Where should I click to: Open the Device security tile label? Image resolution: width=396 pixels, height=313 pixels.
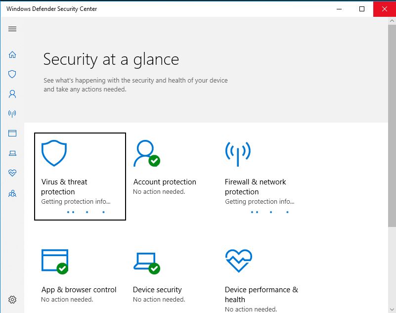[x=157, y=290]
